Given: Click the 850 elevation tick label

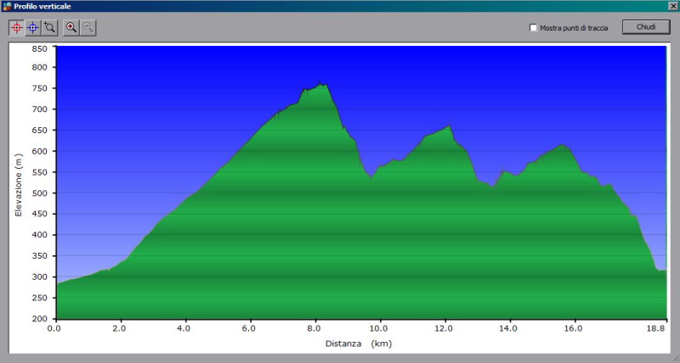Looking at the screenshot, I should pyautogui.click(x=39, y=48).
